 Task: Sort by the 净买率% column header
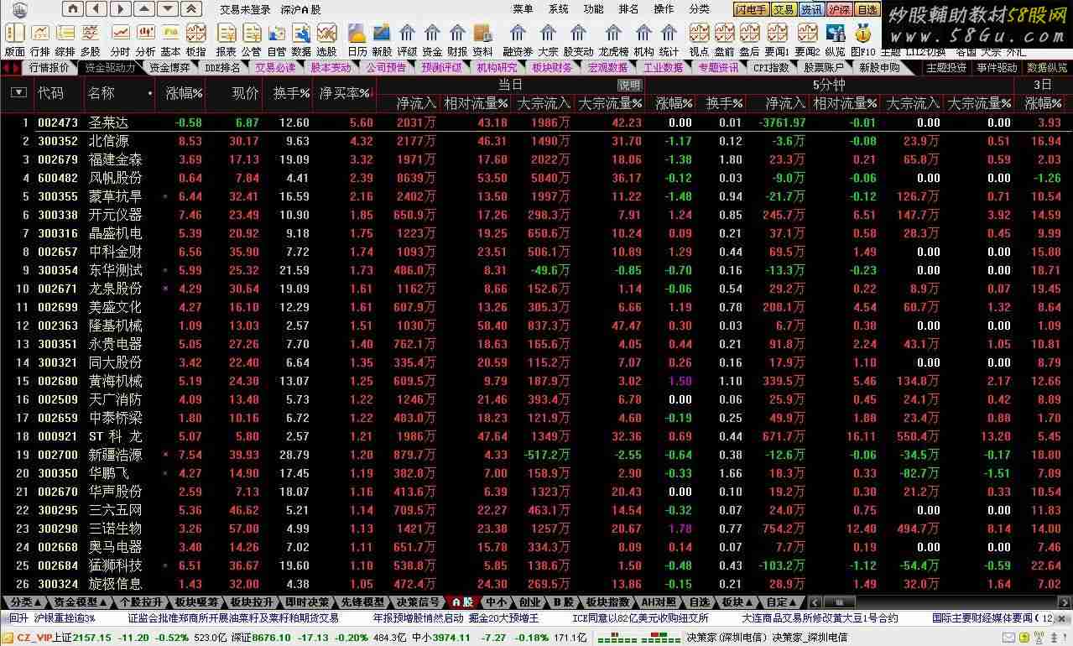click(345, 93)
